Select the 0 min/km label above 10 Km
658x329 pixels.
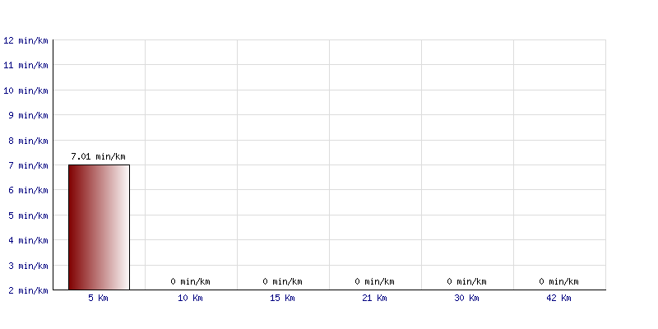point(191,281)
